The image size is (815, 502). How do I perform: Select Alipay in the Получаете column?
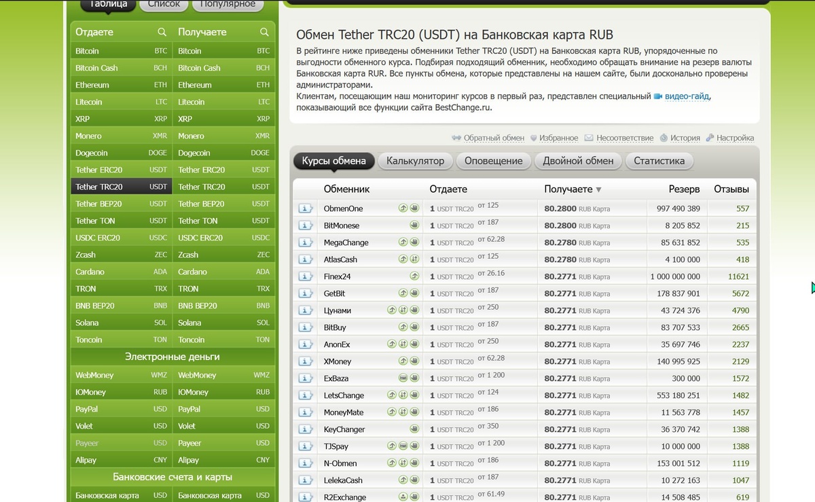click(224, 460)
